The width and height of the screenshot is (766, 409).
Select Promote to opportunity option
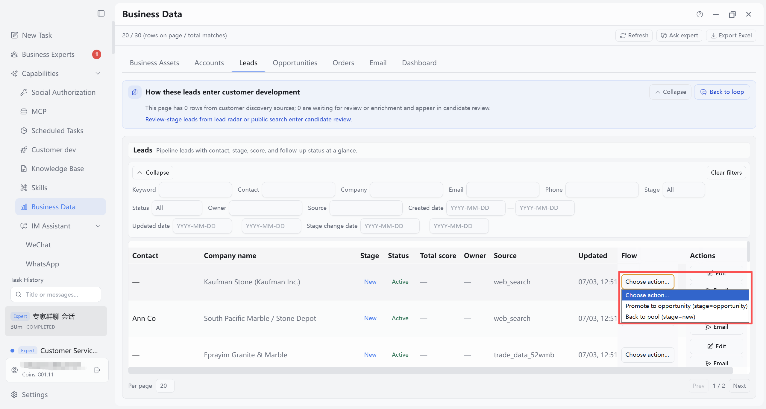(x=686, y=306)
